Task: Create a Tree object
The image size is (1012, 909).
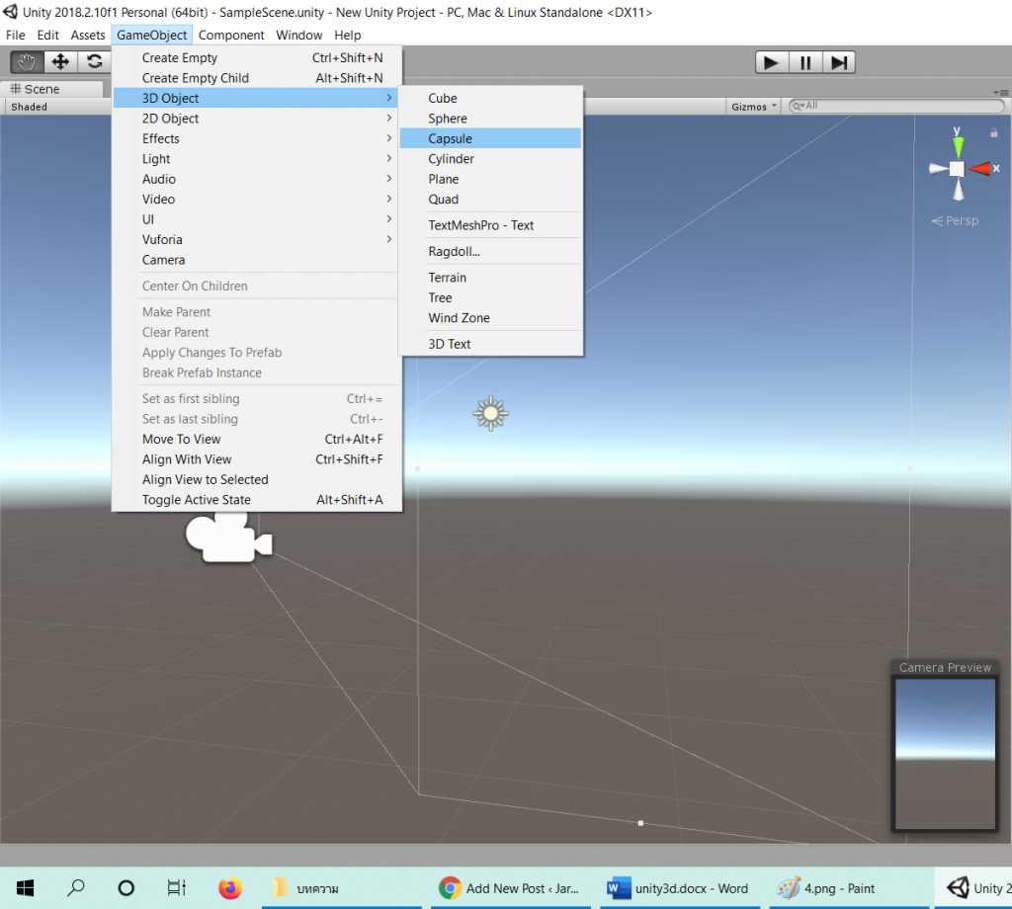Action: click(x=490, y=297)
